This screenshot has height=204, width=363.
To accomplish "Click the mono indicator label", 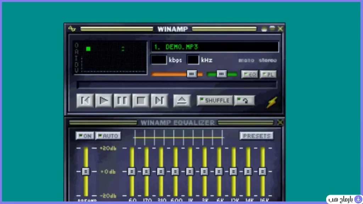I will coord(246,60).
